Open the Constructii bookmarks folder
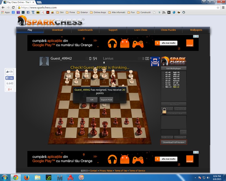 [144, 12]
